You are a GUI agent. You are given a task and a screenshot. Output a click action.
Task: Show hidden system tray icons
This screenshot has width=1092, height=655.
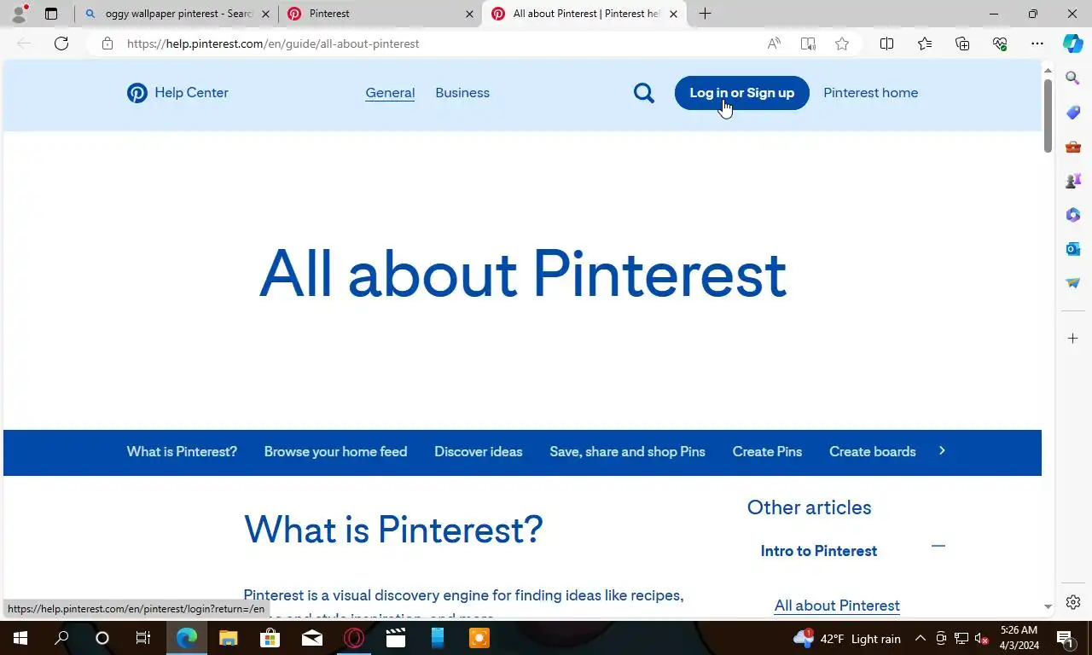tap(920, 638)
